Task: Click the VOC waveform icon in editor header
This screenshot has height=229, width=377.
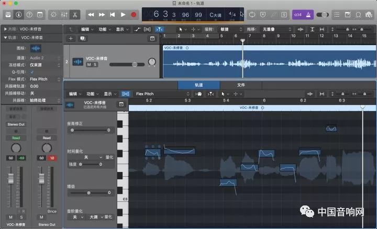Action: 70,105
